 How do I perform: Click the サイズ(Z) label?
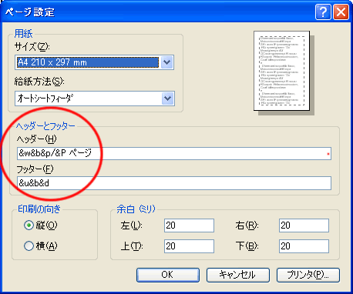32,47
